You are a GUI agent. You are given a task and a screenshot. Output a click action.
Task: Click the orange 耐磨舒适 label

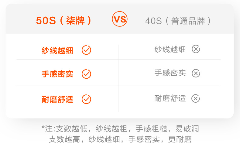(x=57, y=99)
